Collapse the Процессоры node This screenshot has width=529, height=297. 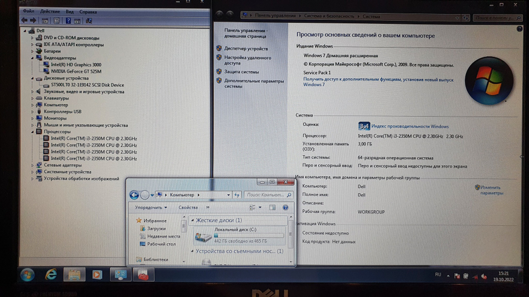click(x=32, y=132)
